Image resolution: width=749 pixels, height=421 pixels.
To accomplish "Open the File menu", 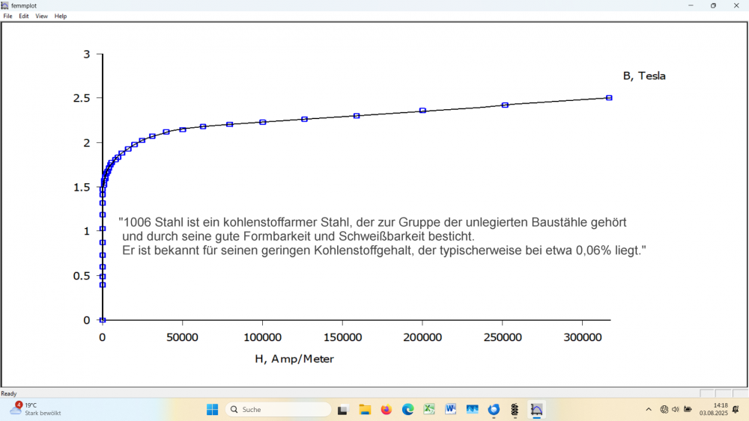I will [7, 16].
